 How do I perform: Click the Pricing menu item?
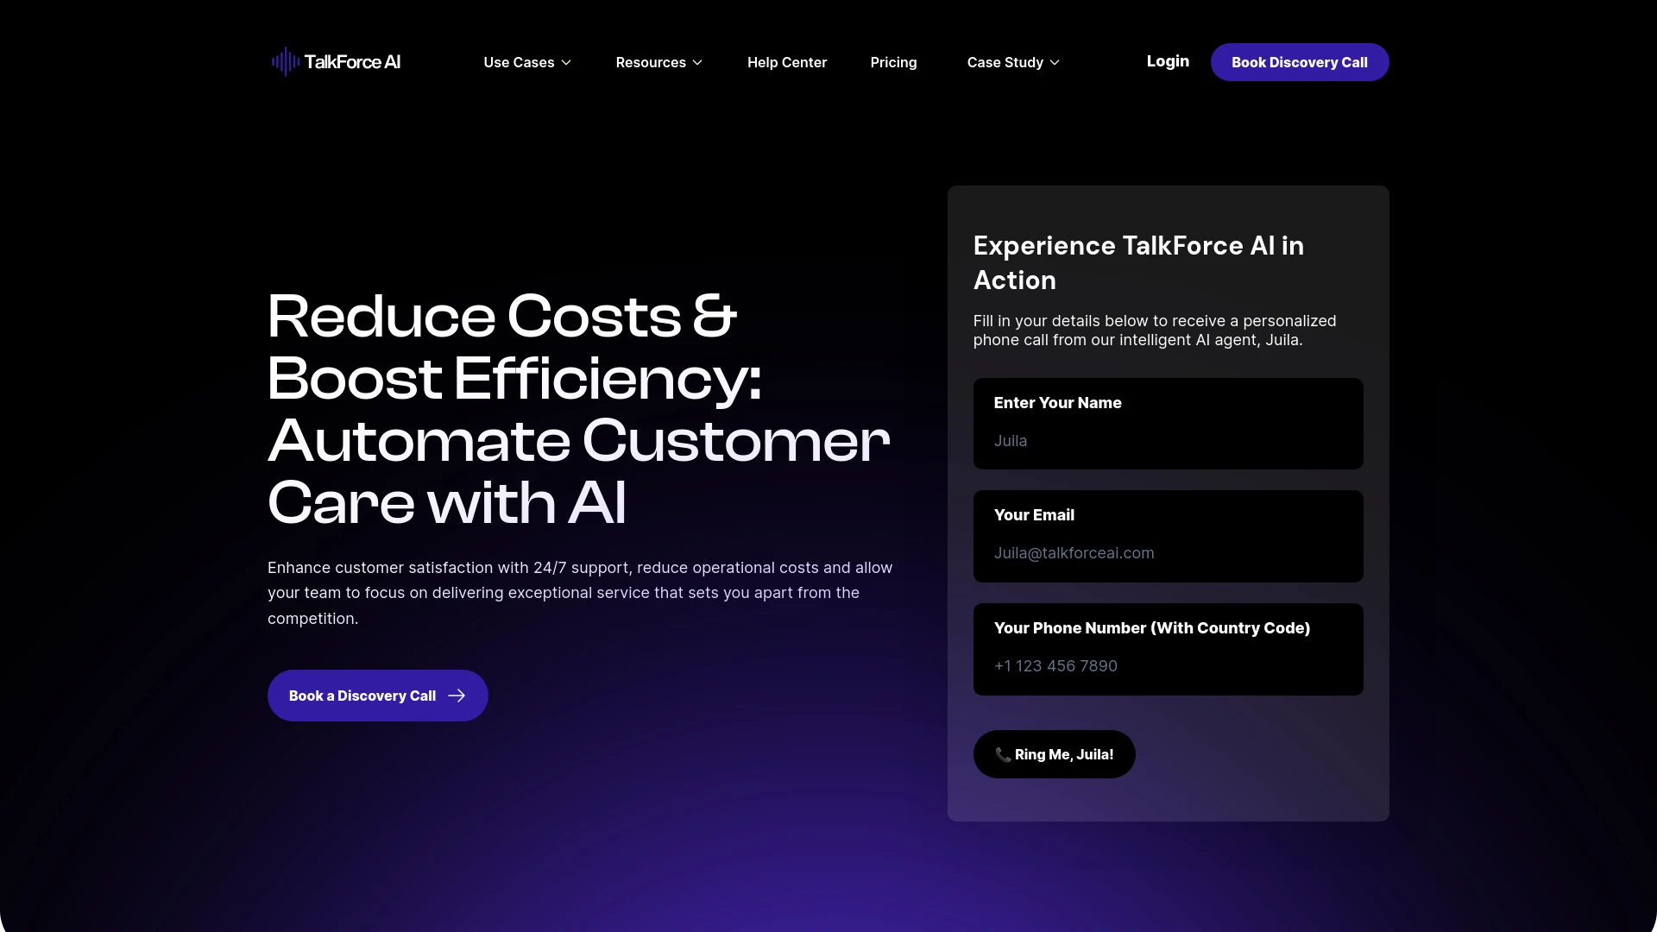point(893,61)
